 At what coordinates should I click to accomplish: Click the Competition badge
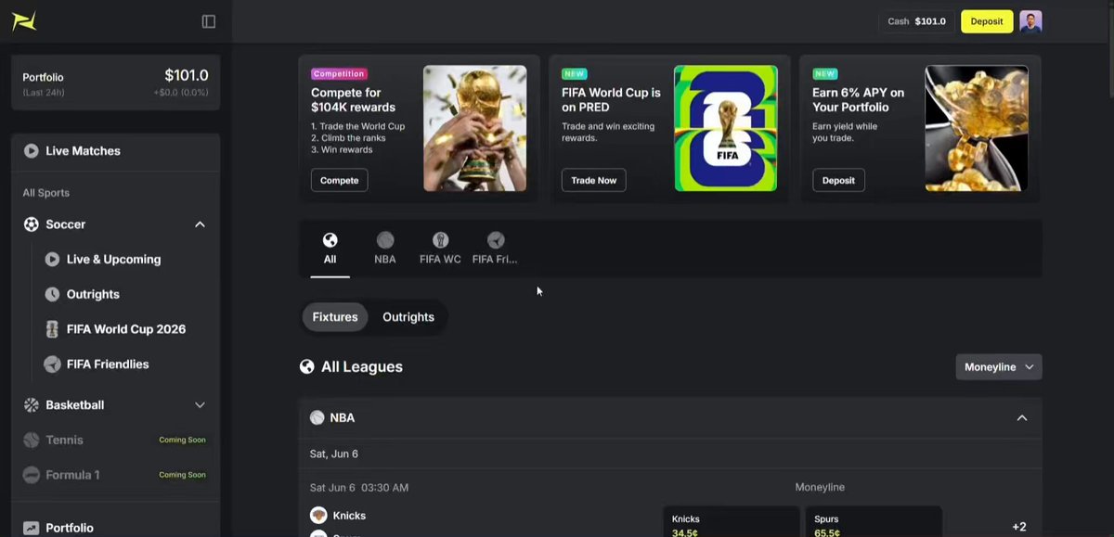point(339,74)
